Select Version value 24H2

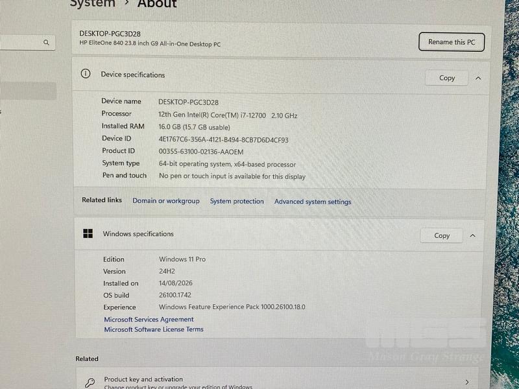coord(167,271)
